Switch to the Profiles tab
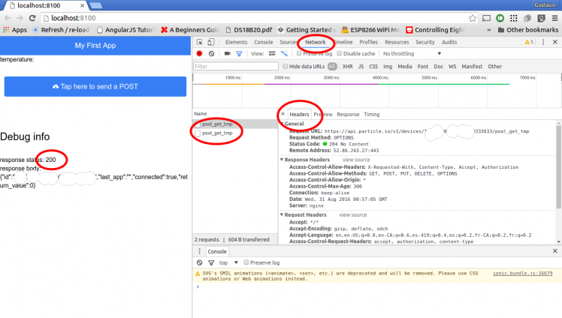This screenshot has height=318, width=562. (x=368, y=42)
